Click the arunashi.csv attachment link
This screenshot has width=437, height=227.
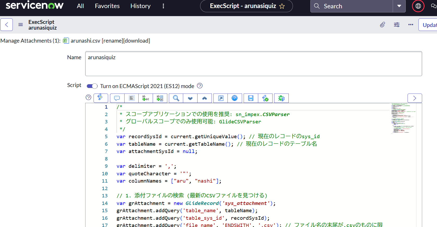click(85, 41)
